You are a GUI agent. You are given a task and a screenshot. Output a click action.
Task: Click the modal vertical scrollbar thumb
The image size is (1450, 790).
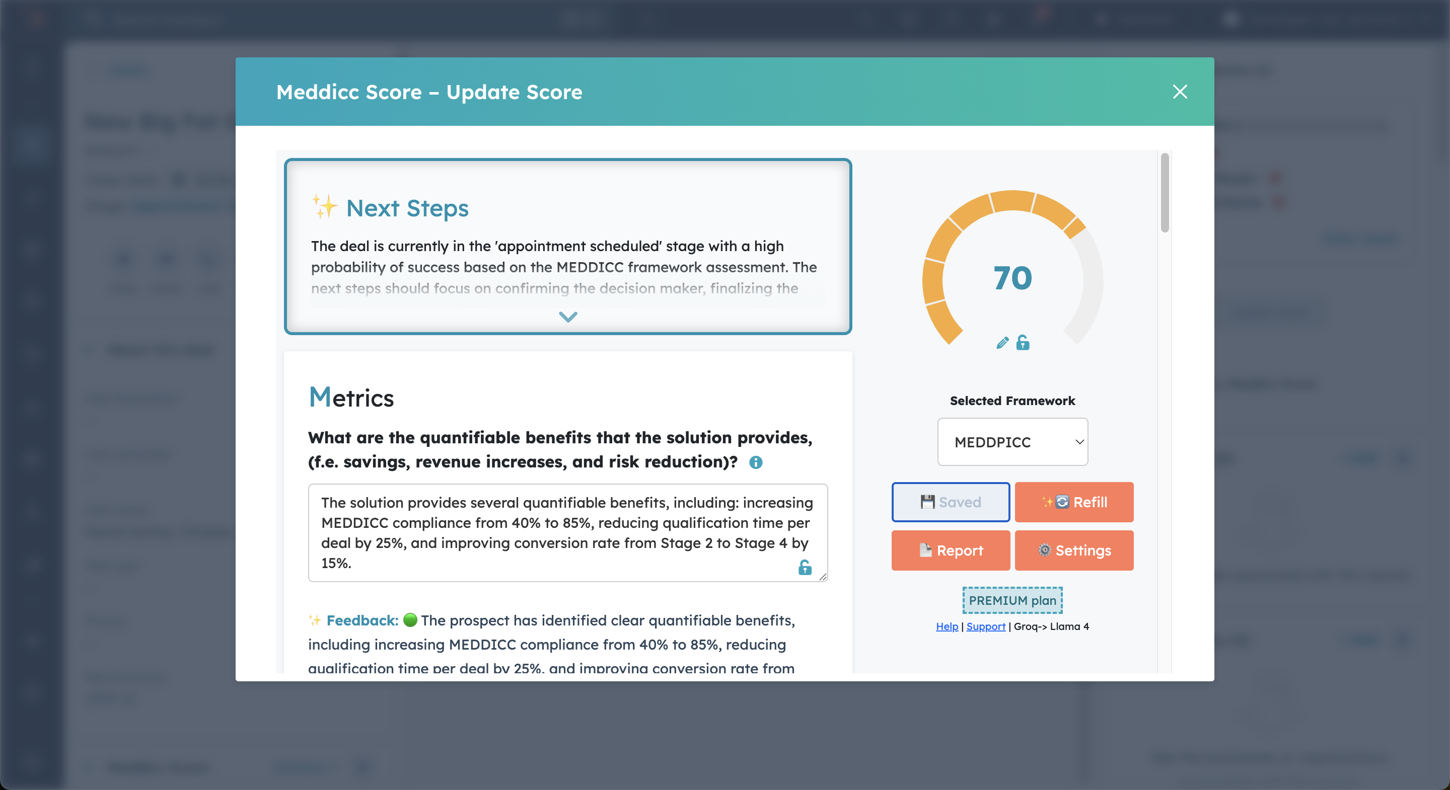tap(1165, 192)
